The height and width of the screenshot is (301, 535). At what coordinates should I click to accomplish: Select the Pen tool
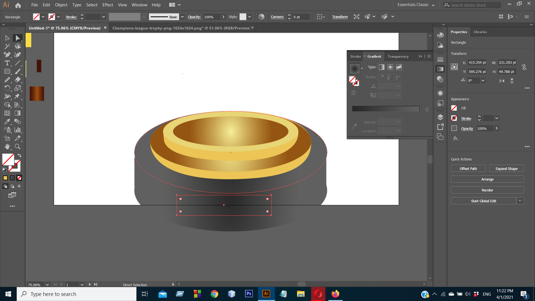pos(7,55)
